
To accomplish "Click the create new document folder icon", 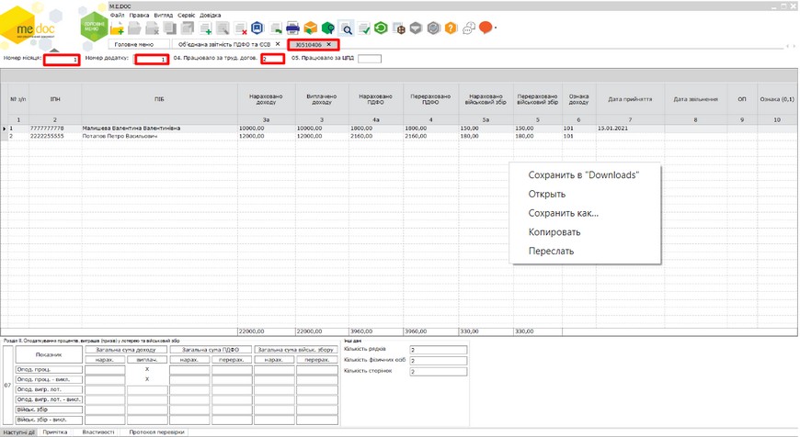I will coord(118,28).
